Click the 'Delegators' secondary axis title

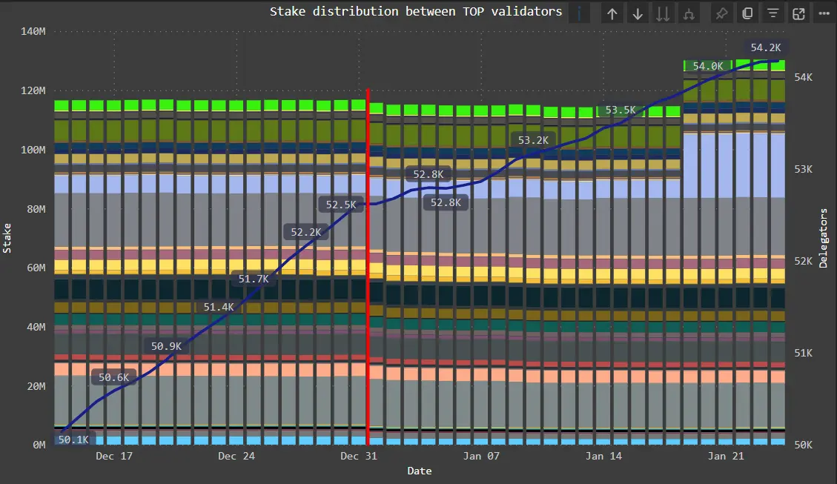824,238
